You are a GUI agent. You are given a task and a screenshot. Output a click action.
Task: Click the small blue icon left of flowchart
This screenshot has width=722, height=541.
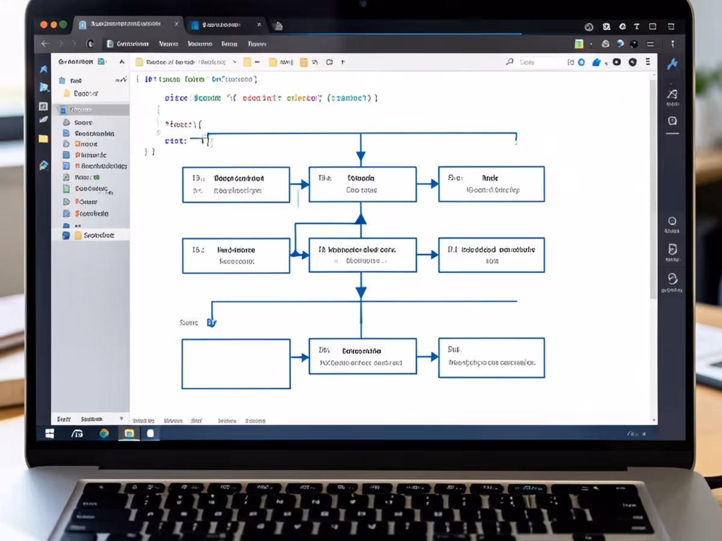click(x=211, y=323)
